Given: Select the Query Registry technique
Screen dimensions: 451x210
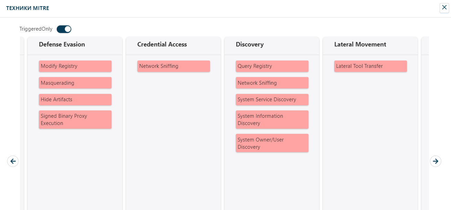Looking at the screenshot, I should 272,66.
